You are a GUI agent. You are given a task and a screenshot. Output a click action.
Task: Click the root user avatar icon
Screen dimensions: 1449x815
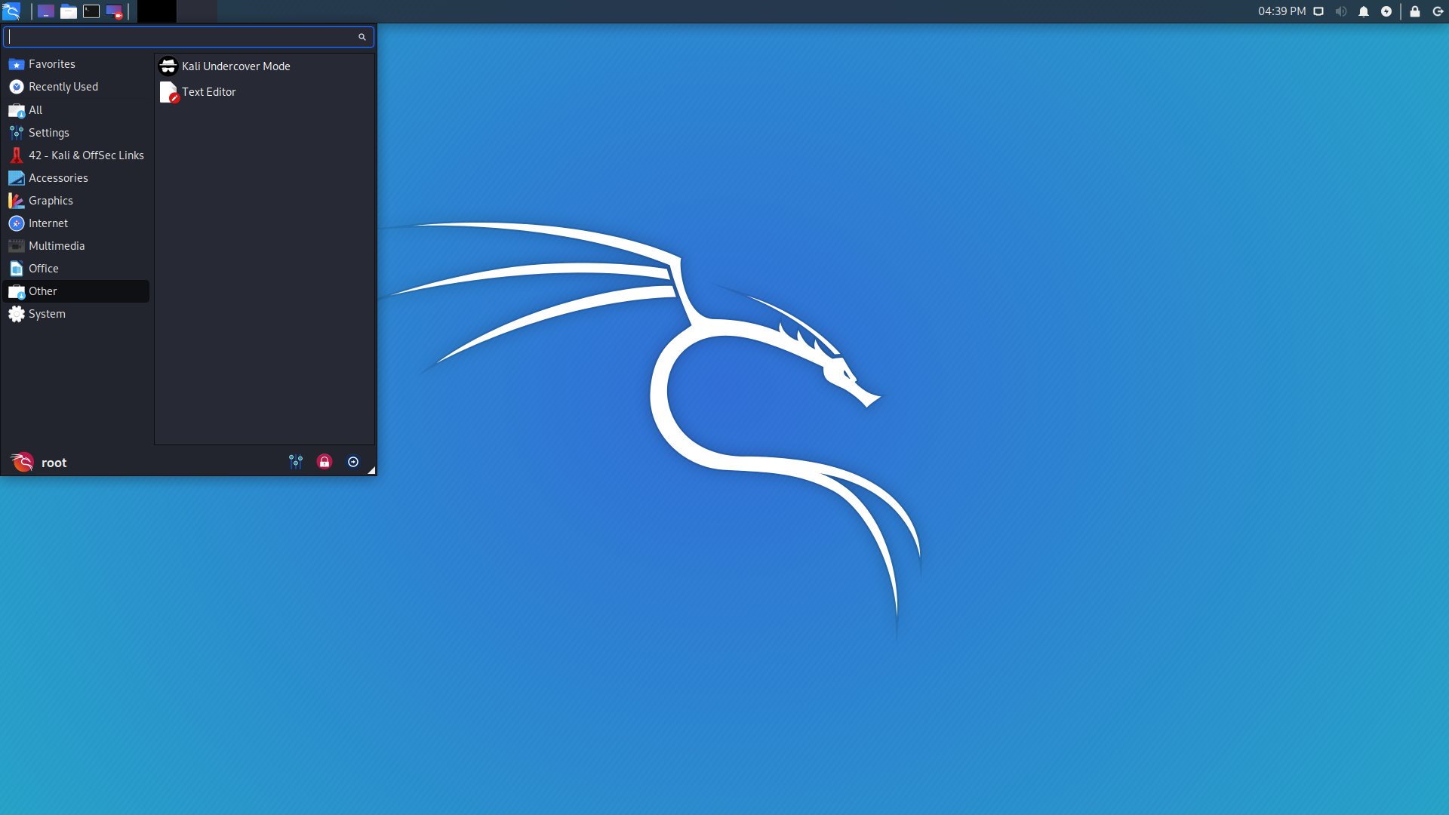(x=22, y=462)
